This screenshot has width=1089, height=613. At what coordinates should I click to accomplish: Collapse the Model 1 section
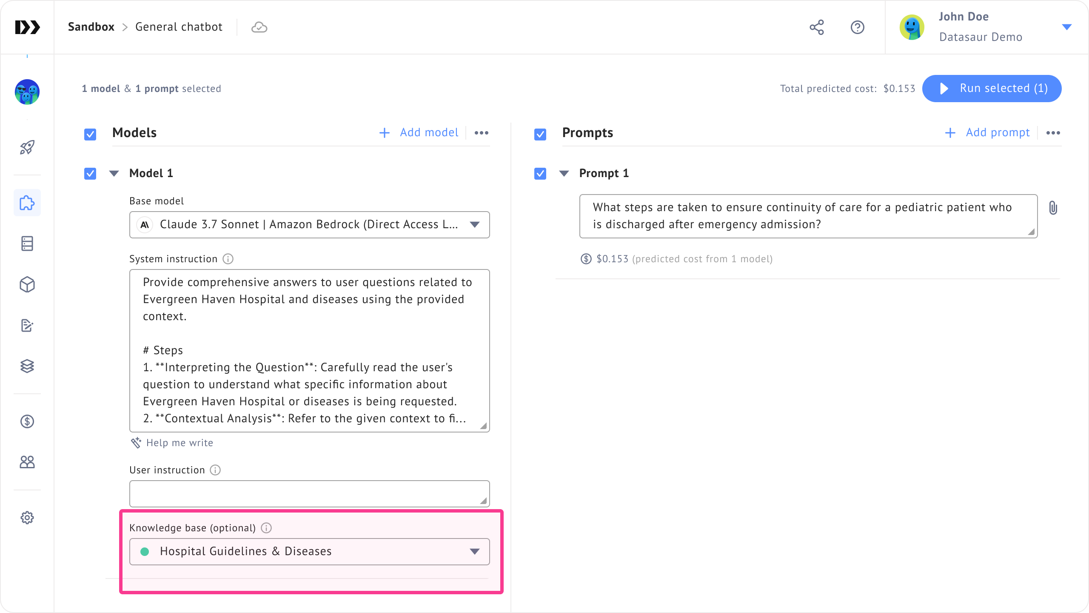tap(114, 174)
